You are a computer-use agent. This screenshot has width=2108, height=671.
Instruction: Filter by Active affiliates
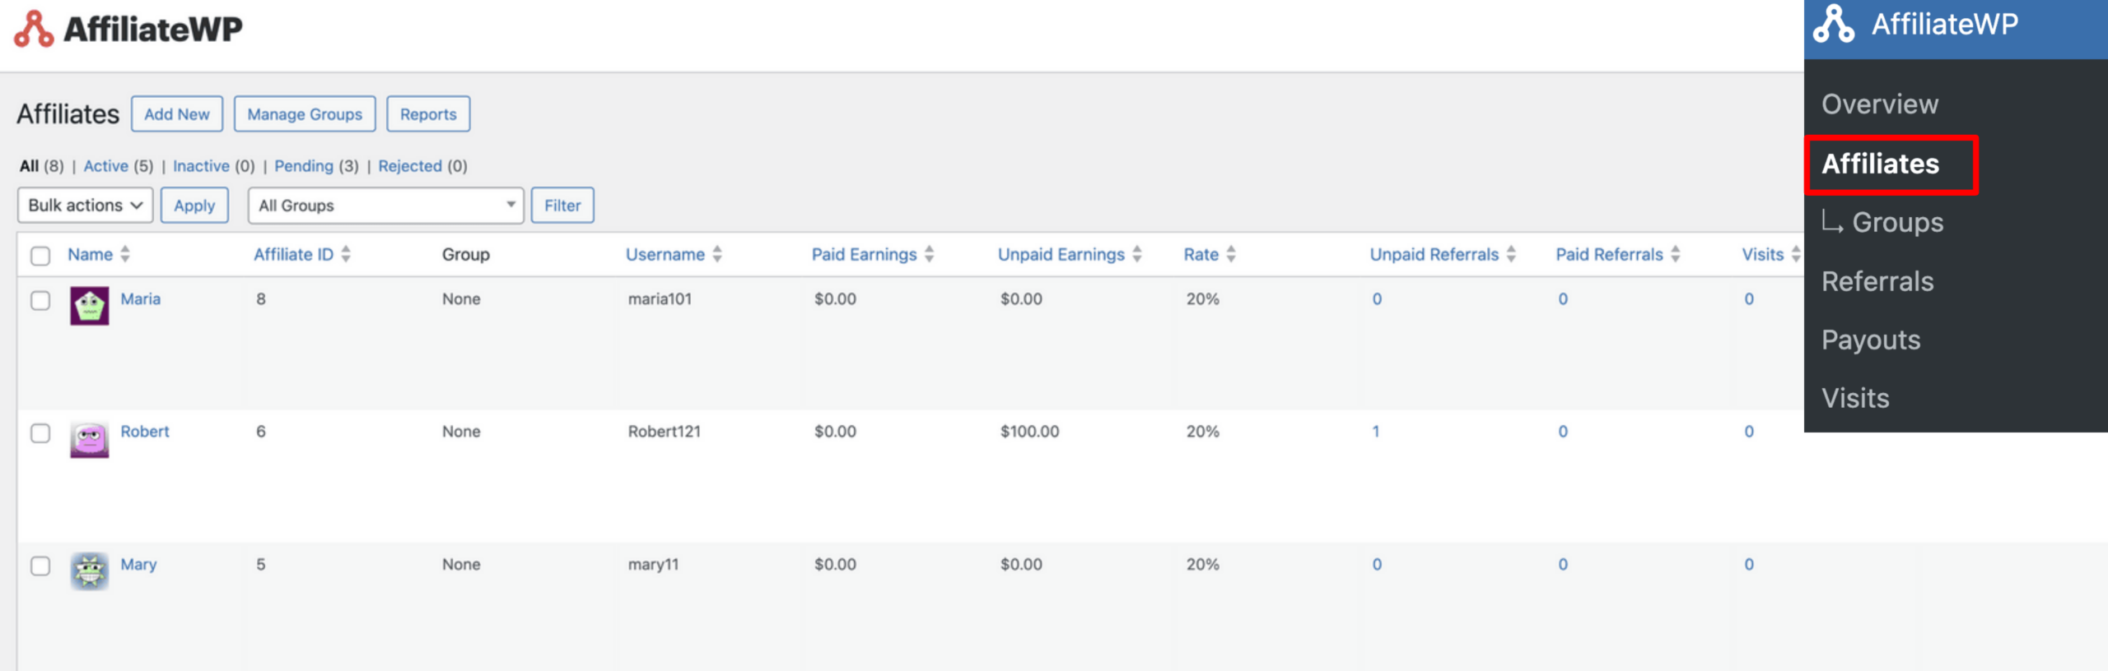(x=106, y=165)
